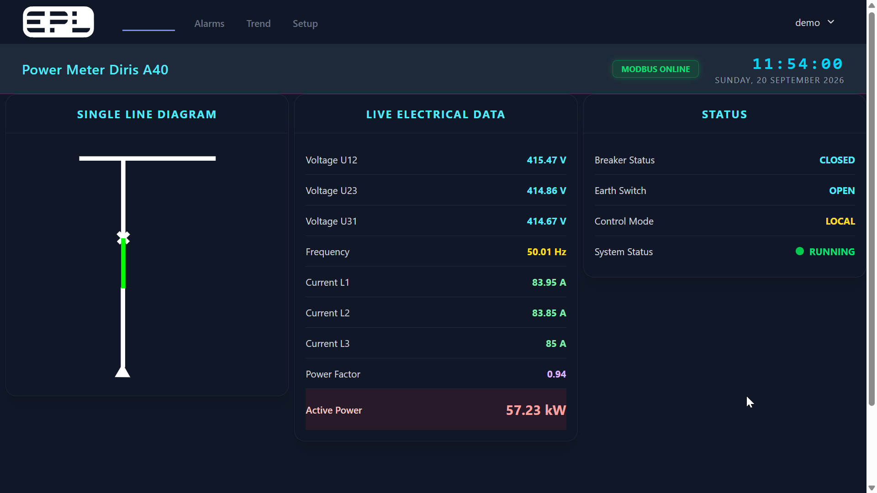Expand the demo user dropdown
Image resolution: width=877 pixels, height=493 pixels.
click(x=814, y=22)
